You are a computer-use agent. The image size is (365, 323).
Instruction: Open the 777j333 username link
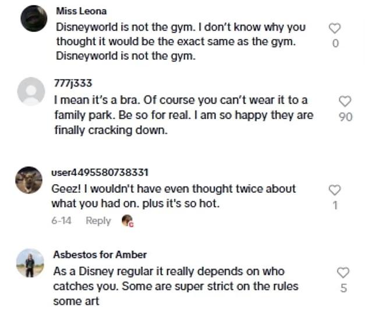pyautogui.click(x=73, y=84)
